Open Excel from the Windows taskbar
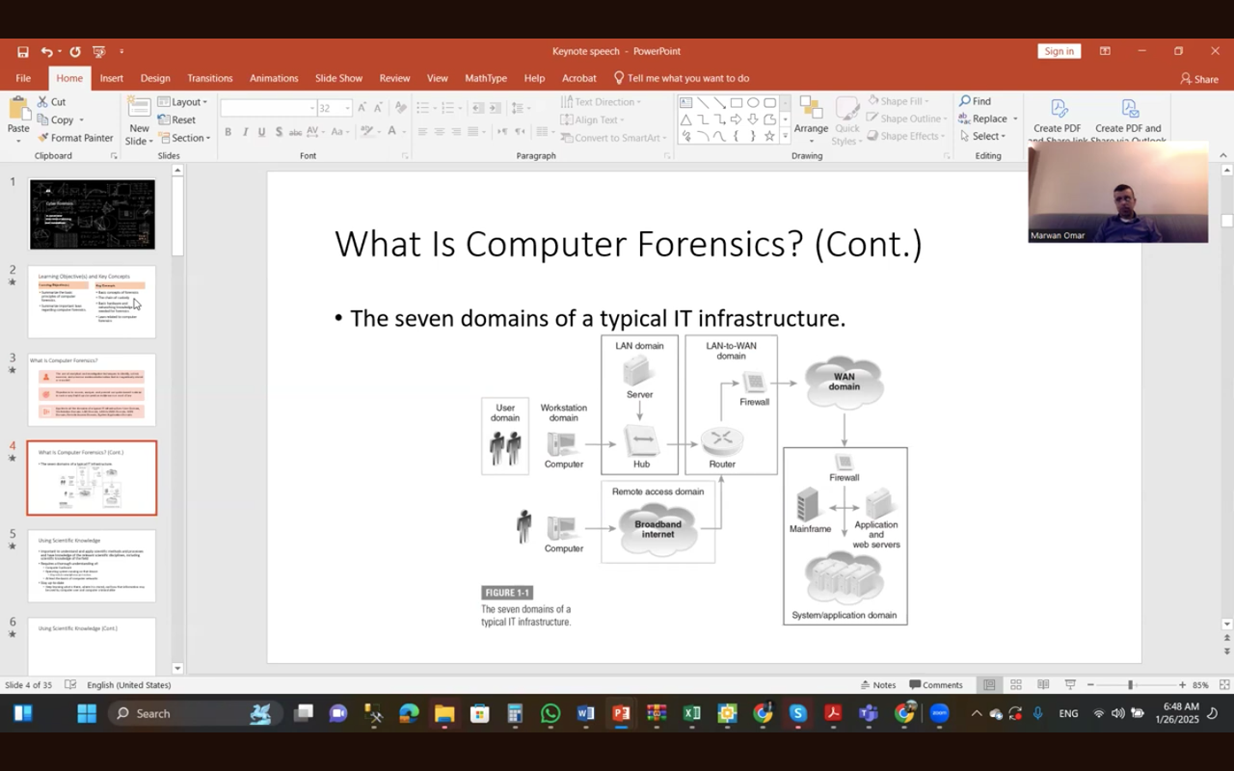The width and height of the screenshot is (1234, 771). pyautogui.click(x=691, y=714)
